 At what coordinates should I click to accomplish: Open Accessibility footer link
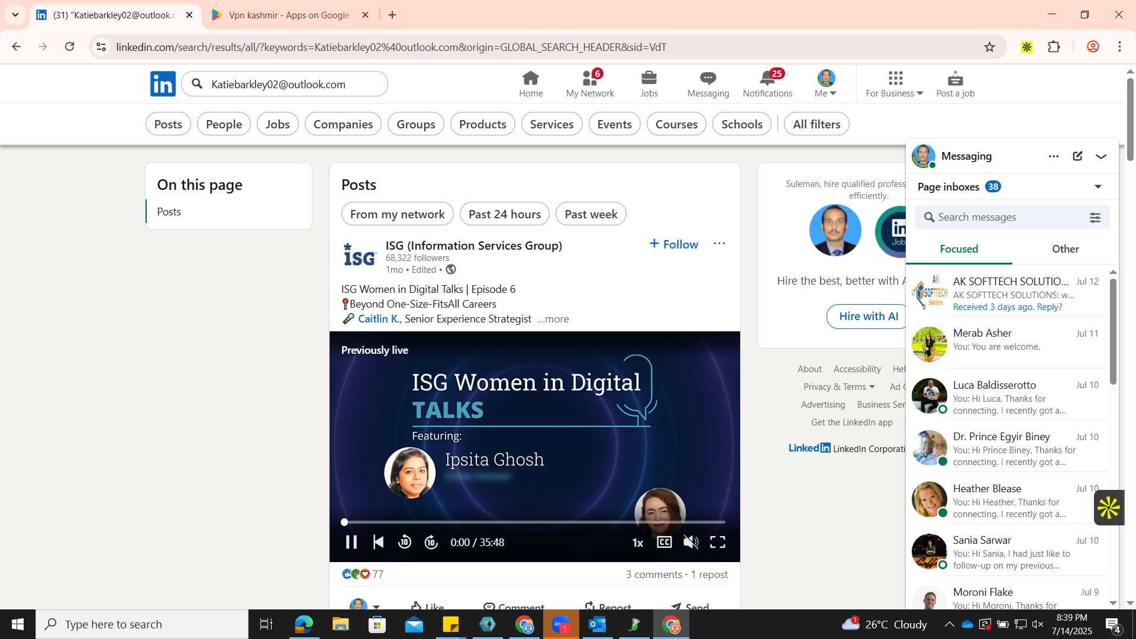[x=857, y=369]
